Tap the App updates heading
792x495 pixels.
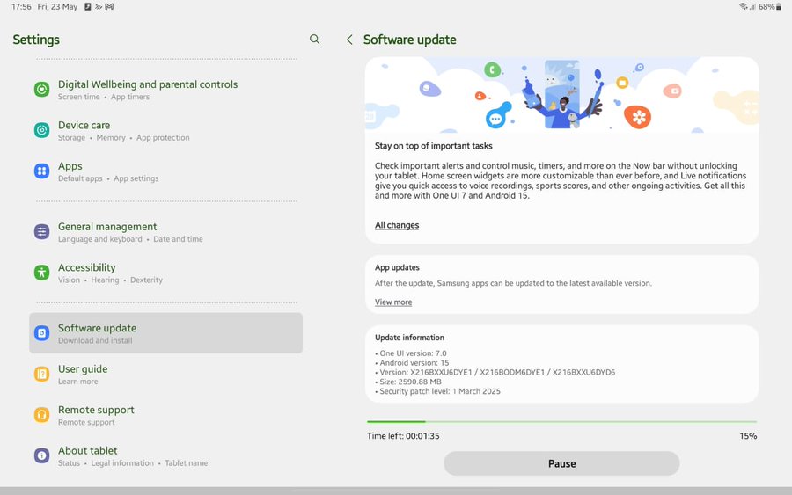pyautogui.click(x=397, y=267)
